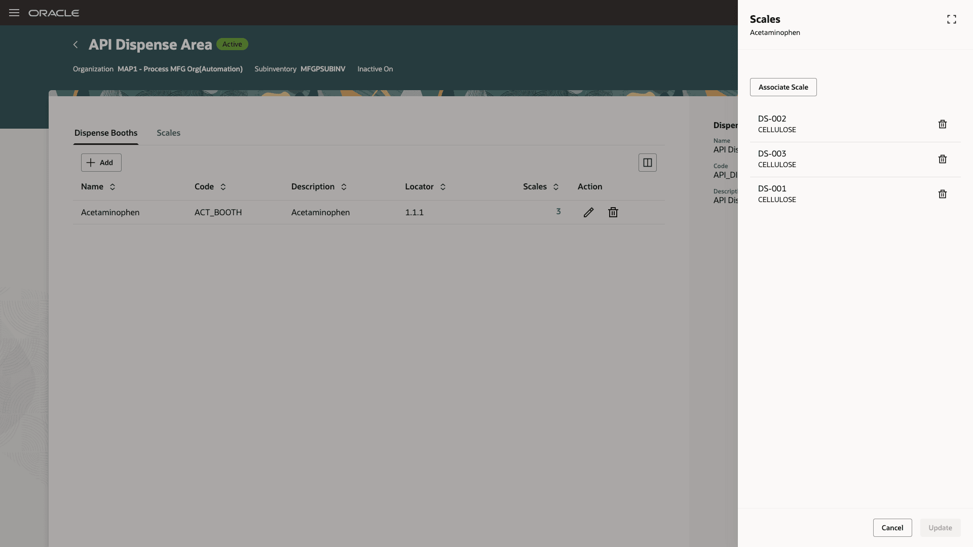Go back using the arrow beside API Dispense Area
Screen dimensions: 973x547
[76, 45]
